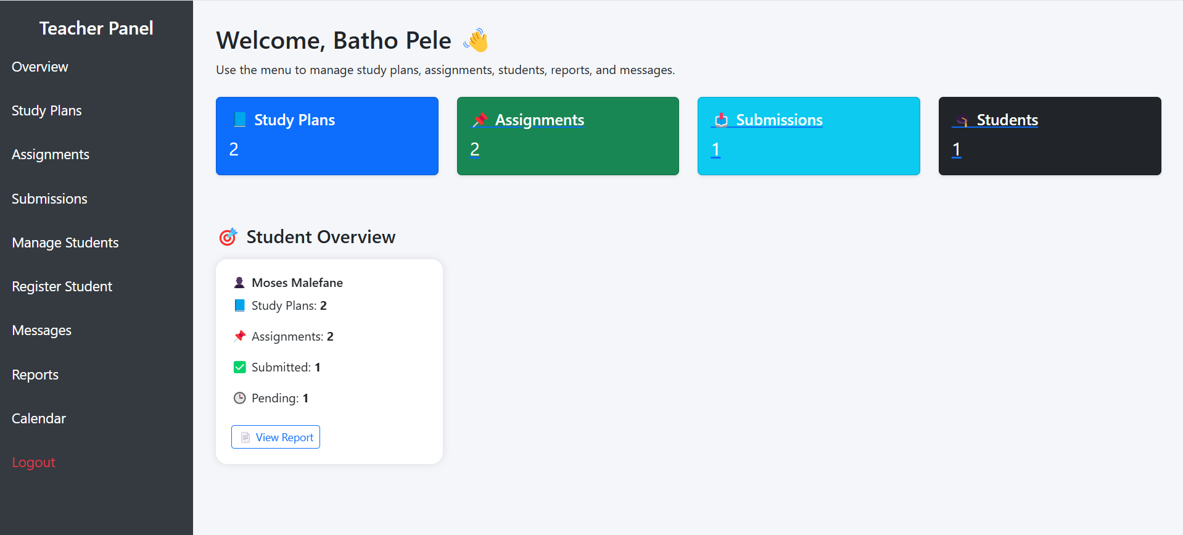This screenshot has width=1183, height=535.
Task: Click the pushpin icon on Assignments card
Action: pyautogui.click(x=480, y=120)
